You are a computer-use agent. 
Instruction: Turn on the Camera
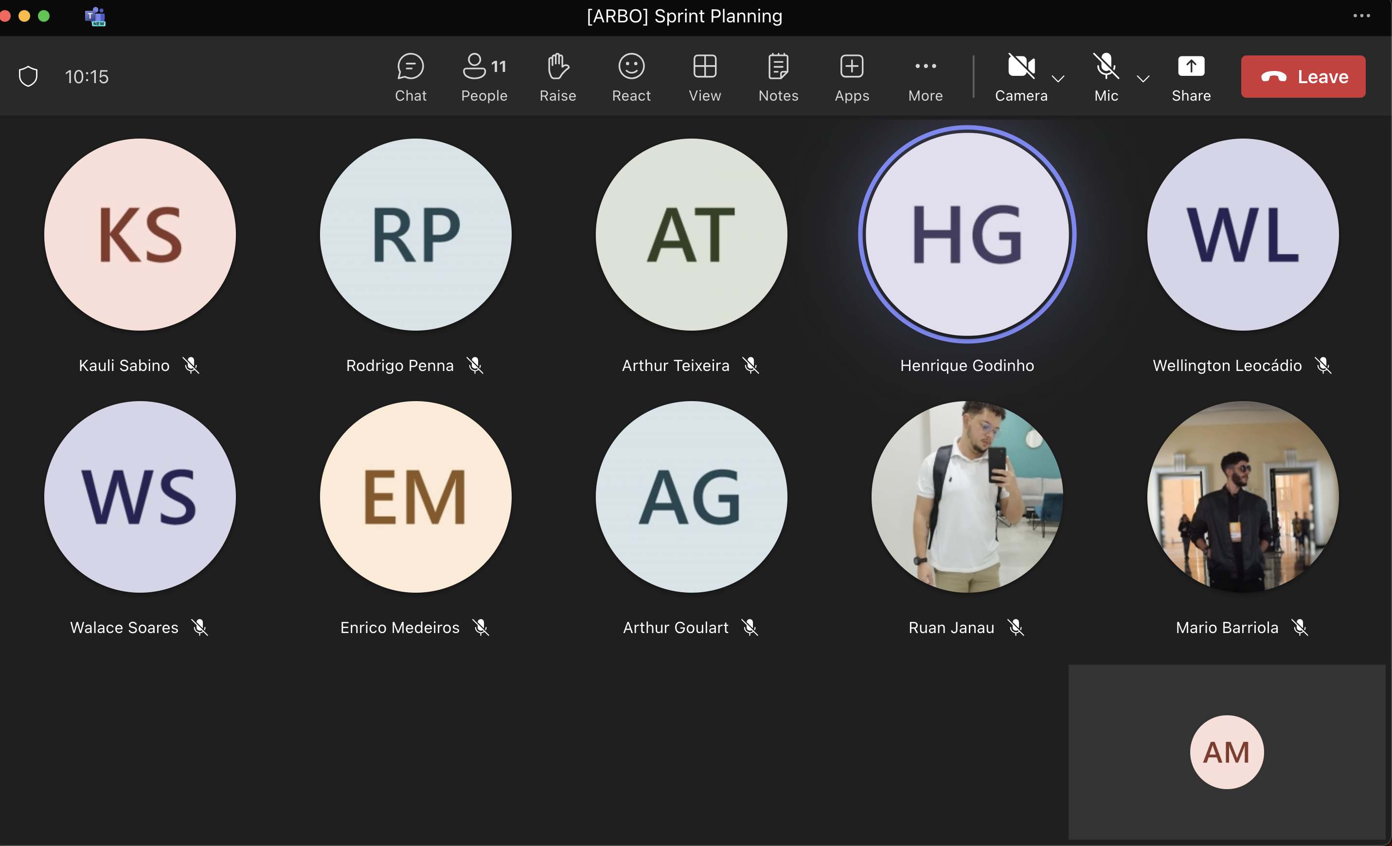1021,77
